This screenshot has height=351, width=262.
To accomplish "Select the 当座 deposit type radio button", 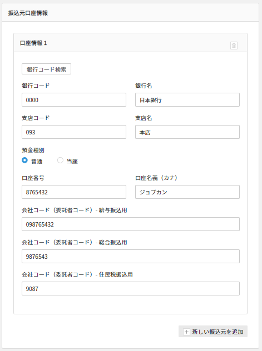I will click(x=60, y=161).
